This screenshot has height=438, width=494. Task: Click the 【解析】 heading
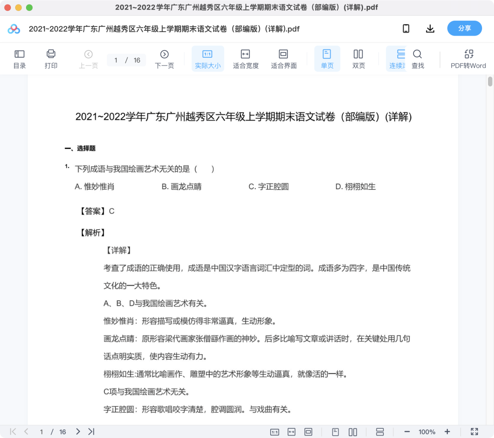pos(92,233)
